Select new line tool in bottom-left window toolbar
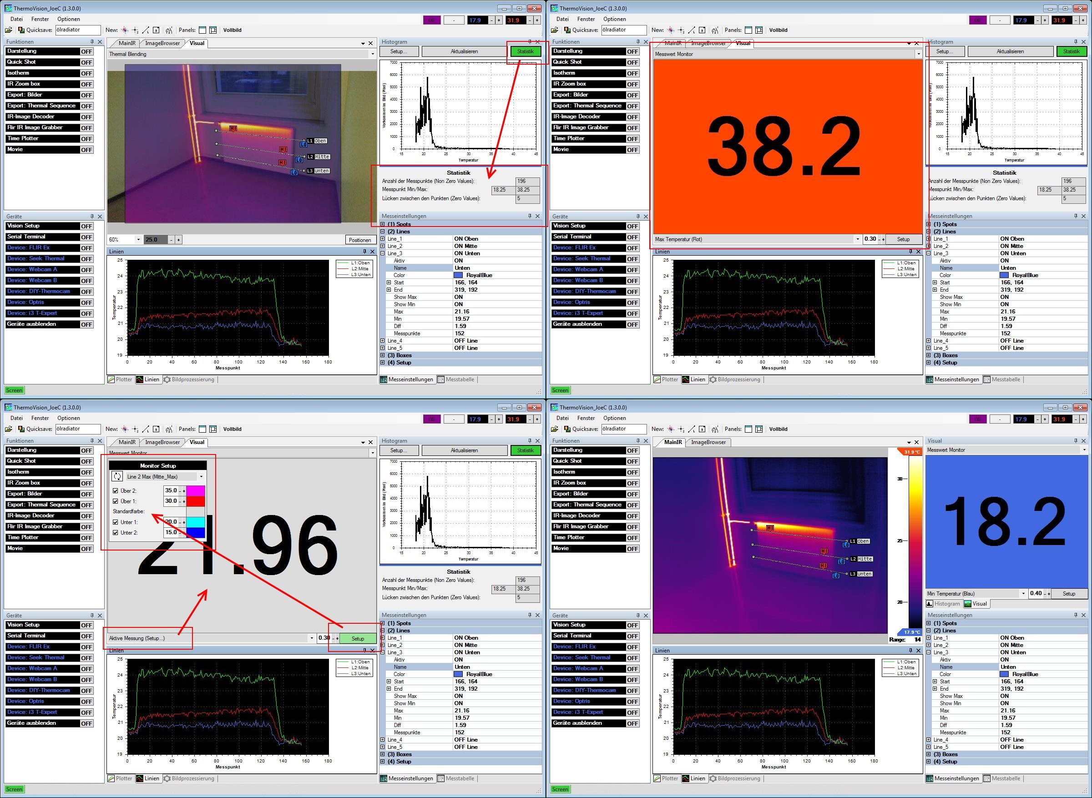 [146, 429]
